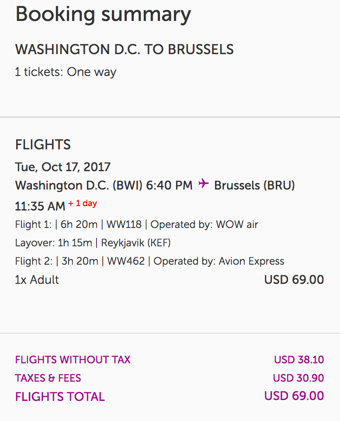Viewport: 340px width, 421px height.
Task: Click the FLIGHTS TOTAL label
Action: point(60,397)
